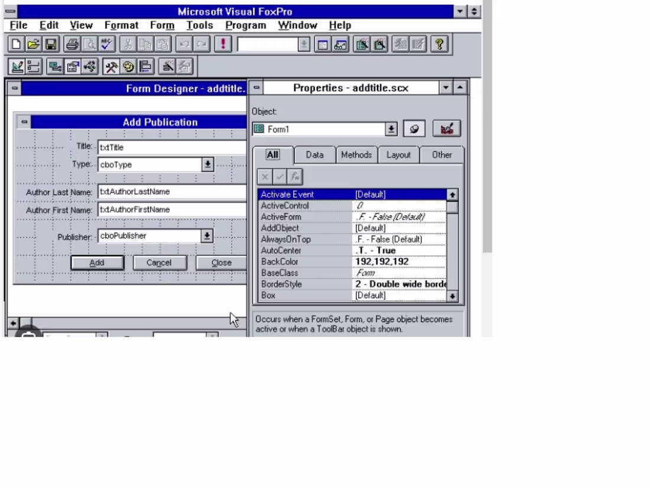Open the Form1 object dropdown
Screen dimensions: 650x488
[391, 128]
